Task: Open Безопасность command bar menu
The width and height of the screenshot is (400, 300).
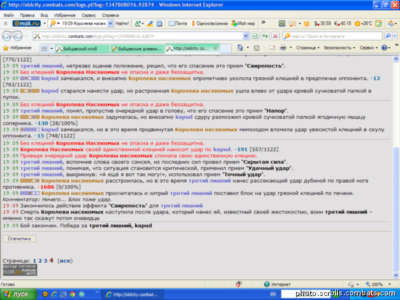Action: pos(339,48)
